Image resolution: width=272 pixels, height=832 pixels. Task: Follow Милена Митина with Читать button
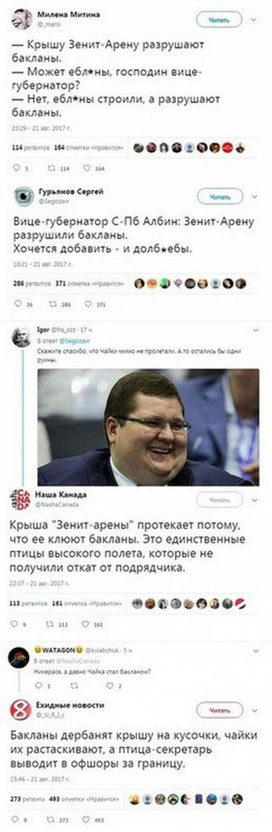tap(219, 20)
